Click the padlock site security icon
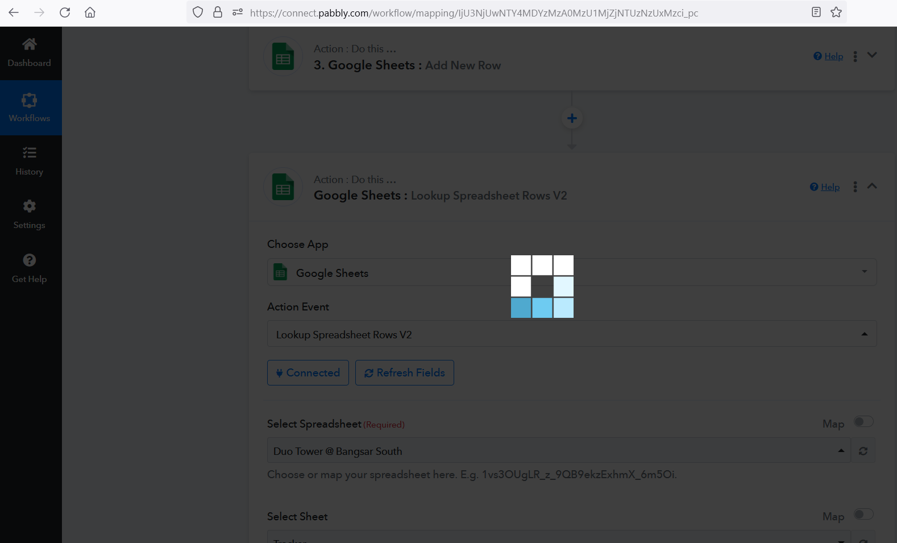Screen dimensions: 897x543 tap(218, 13)
